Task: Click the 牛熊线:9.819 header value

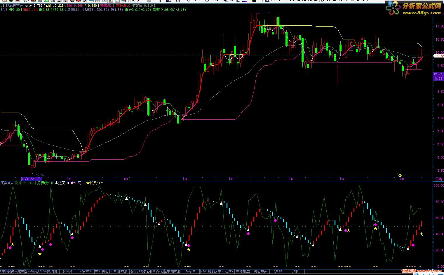Action: point(144,6)
